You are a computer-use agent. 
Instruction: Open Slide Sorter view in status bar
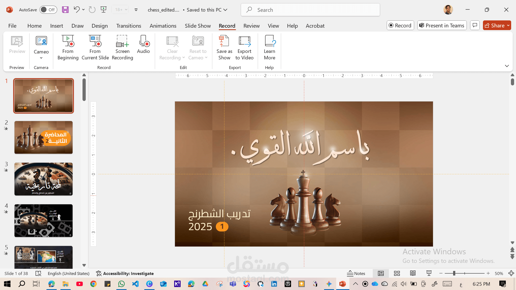coord(397,273)
